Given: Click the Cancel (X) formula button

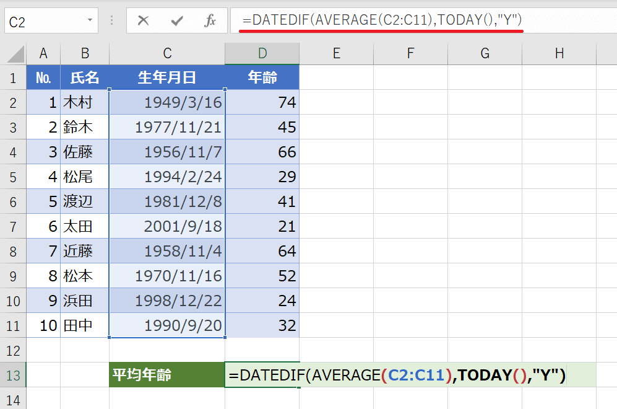Looking at the screenshot, I should [144, 21].
